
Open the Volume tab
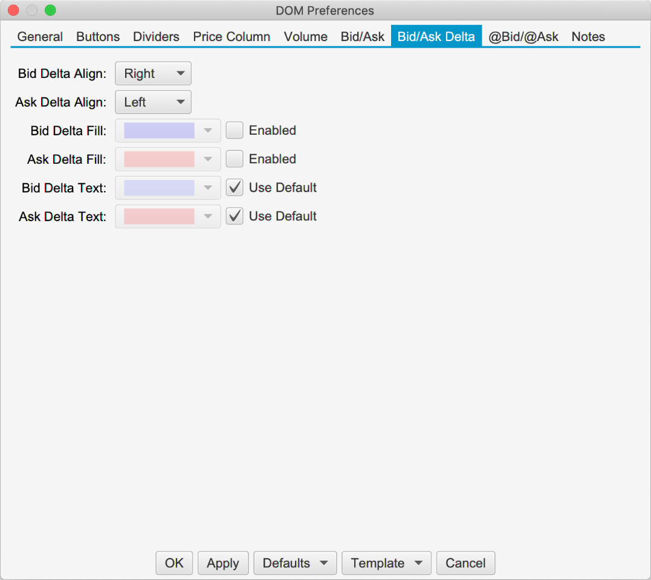(x=305, y=37)
